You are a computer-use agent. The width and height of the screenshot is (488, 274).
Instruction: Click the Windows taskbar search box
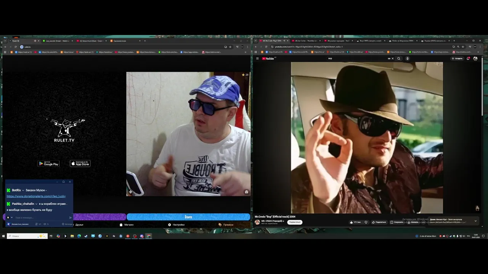pos(27,236)
